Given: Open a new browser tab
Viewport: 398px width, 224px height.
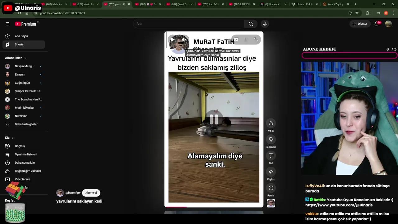Looking at the screenshot, I should (355, 4).
